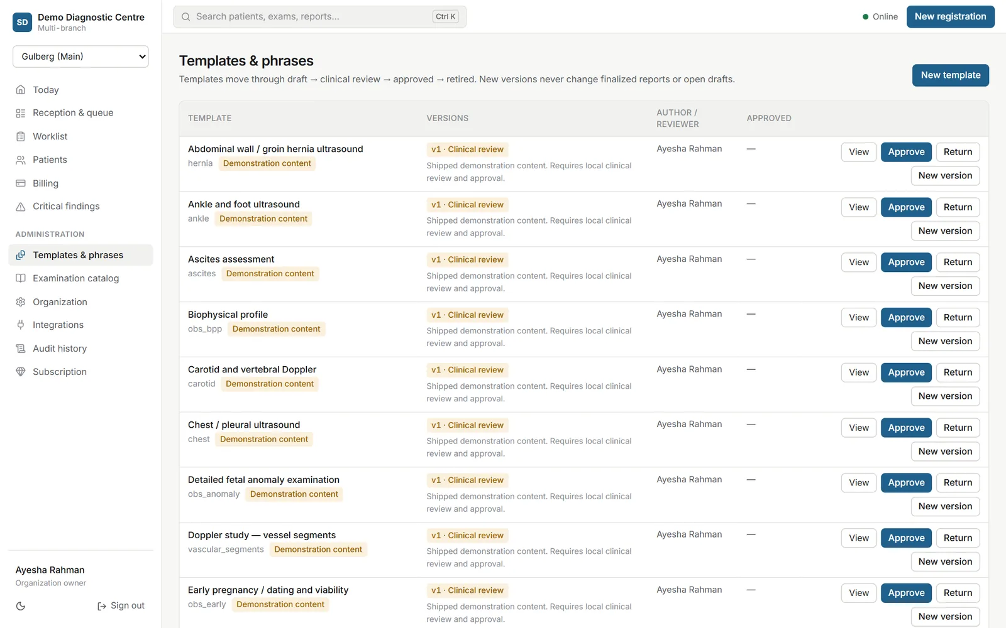The image size is (1006, 628).
Task: Open the Critical findings warning icon
Action: [x=21, y=207]
